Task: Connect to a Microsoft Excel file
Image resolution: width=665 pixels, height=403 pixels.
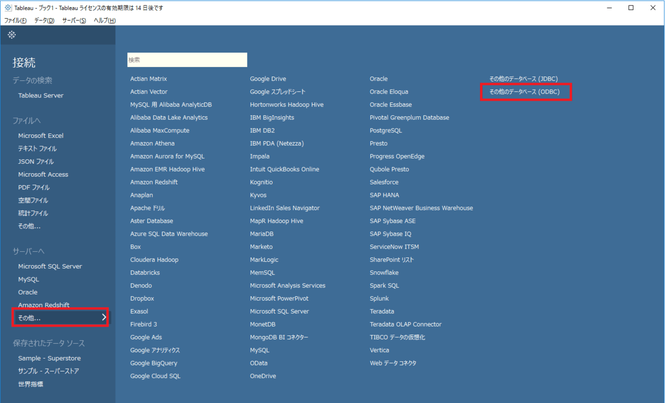Action: (41, 136)
